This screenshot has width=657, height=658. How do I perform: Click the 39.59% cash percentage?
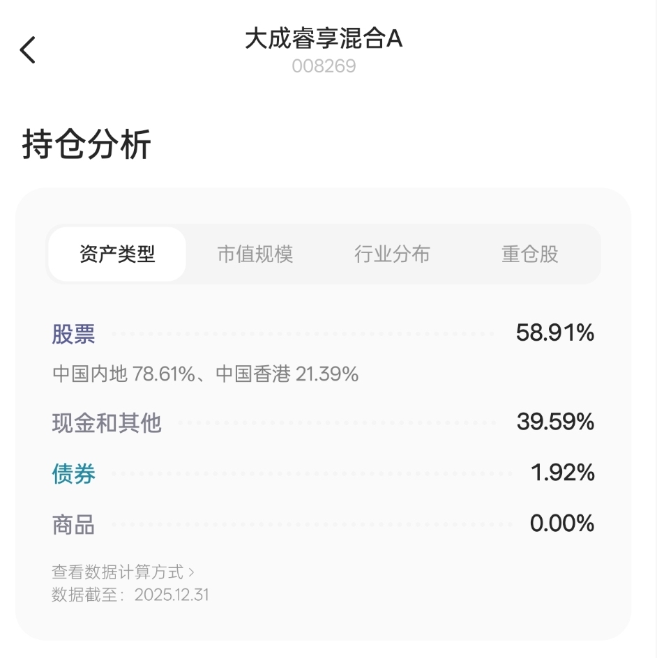click(x=555, y=422)
